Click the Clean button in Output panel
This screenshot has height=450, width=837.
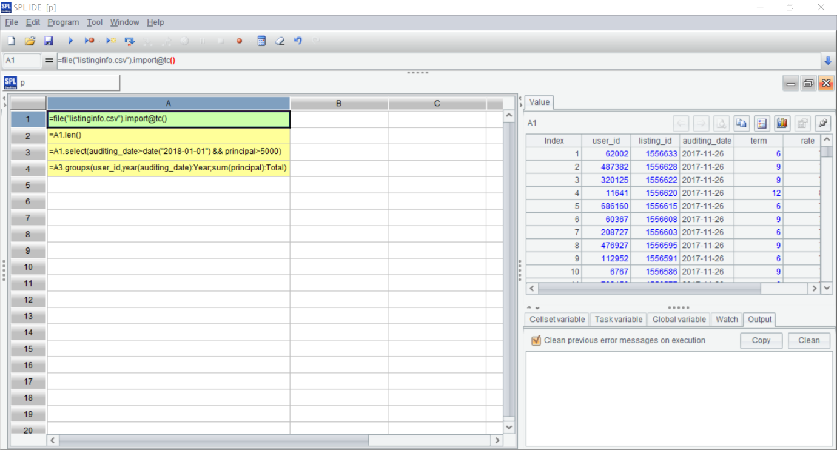pos(808,341)
